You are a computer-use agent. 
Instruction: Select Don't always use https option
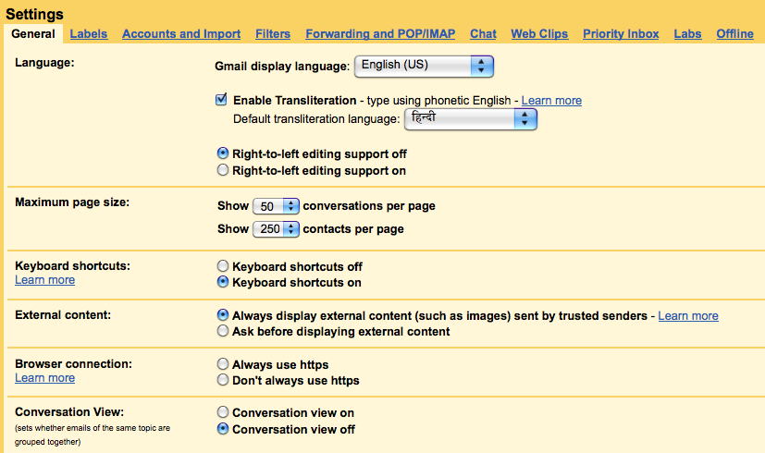222,380
